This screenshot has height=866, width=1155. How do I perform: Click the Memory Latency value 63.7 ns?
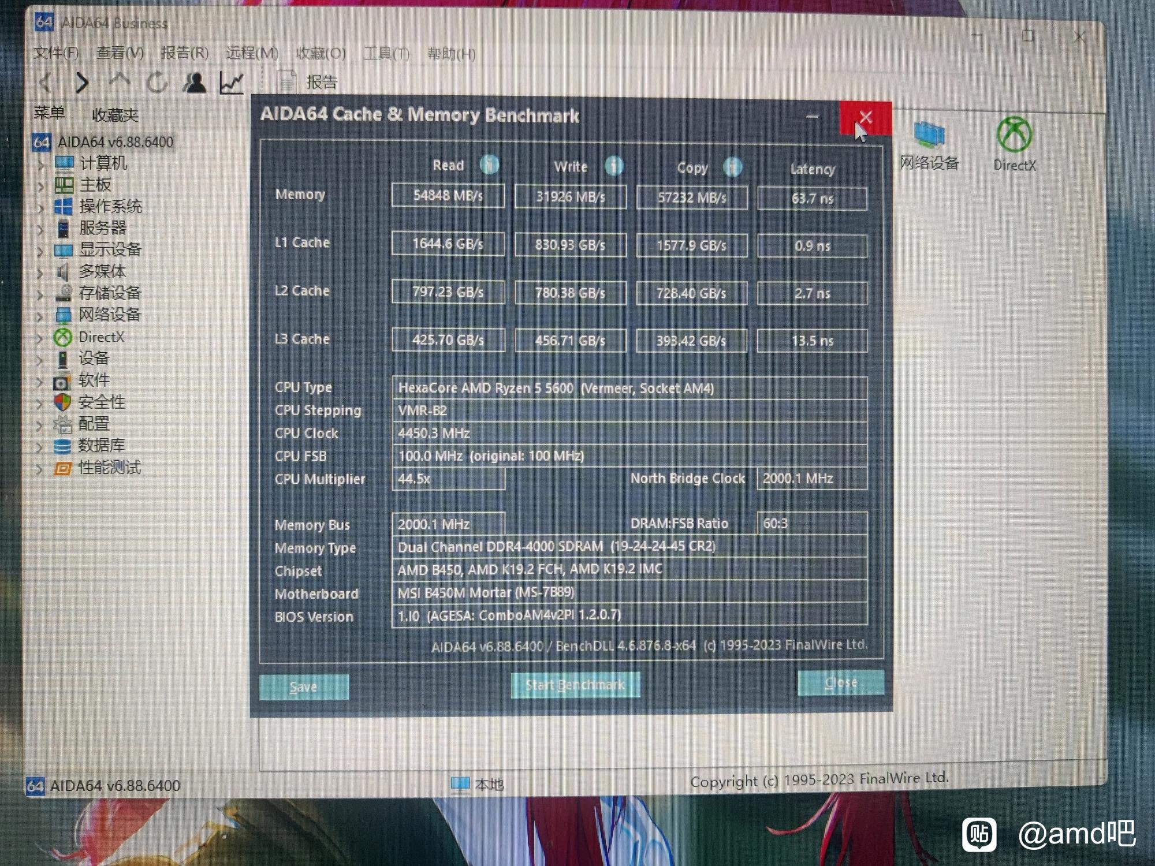pyautogui.click(x=812, y=199)
